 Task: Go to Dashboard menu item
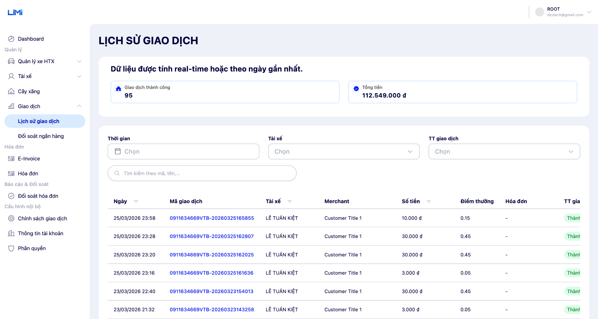tap(45, 39)
